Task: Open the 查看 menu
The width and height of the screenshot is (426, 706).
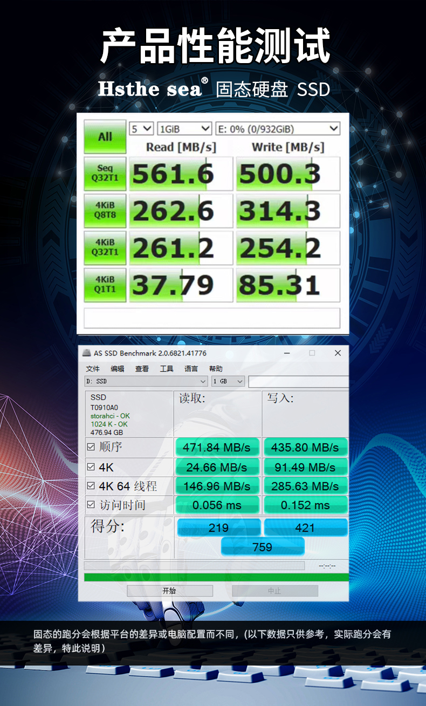Action: coord(142,369)
